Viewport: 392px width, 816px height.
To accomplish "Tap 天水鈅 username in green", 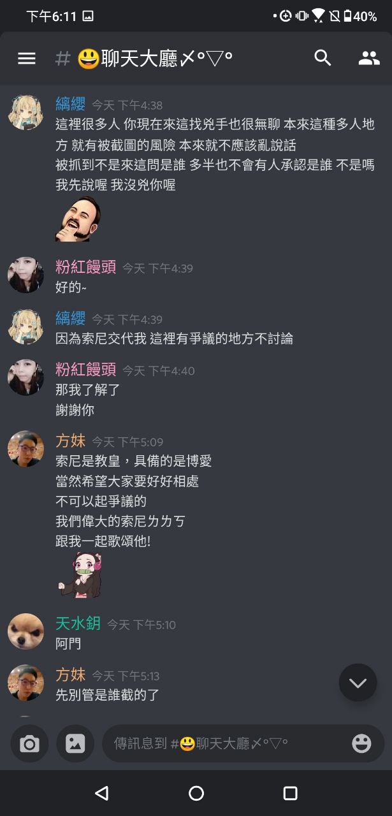I will tap(78, 623).
